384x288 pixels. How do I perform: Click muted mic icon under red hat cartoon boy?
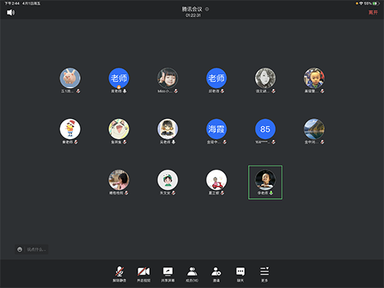click(x=76, y=142)
